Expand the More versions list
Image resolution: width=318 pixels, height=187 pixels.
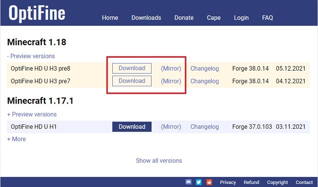[16, 139]
